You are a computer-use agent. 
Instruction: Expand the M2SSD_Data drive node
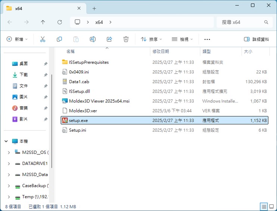pyautogui.click(x=9, y=175)
